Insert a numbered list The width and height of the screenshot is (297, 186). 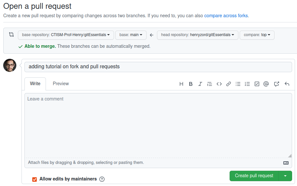pyautogui.click(x=247, y=84)
